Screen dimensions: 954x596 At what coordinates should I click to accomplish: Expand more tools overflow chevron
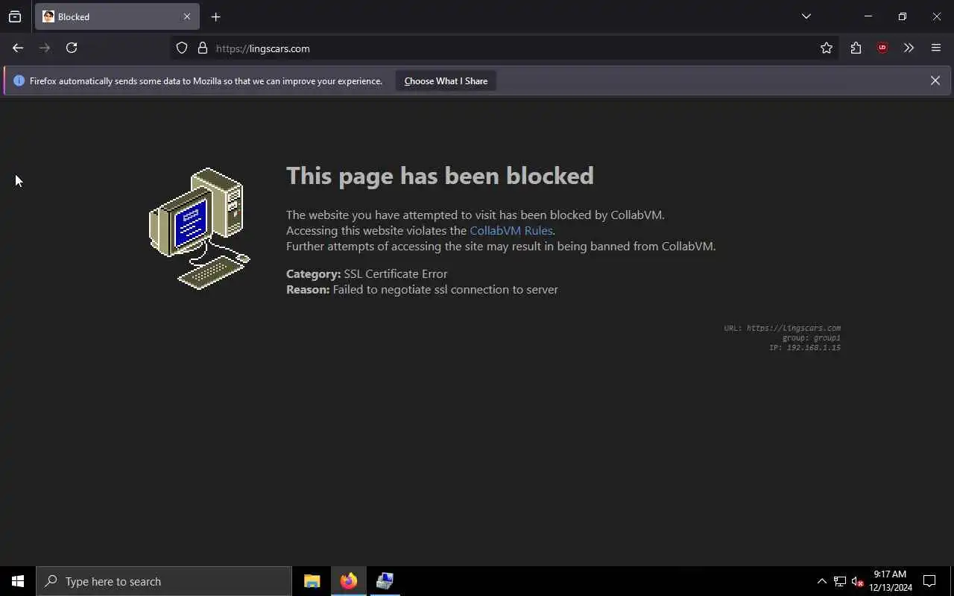(x=909, y=48)
